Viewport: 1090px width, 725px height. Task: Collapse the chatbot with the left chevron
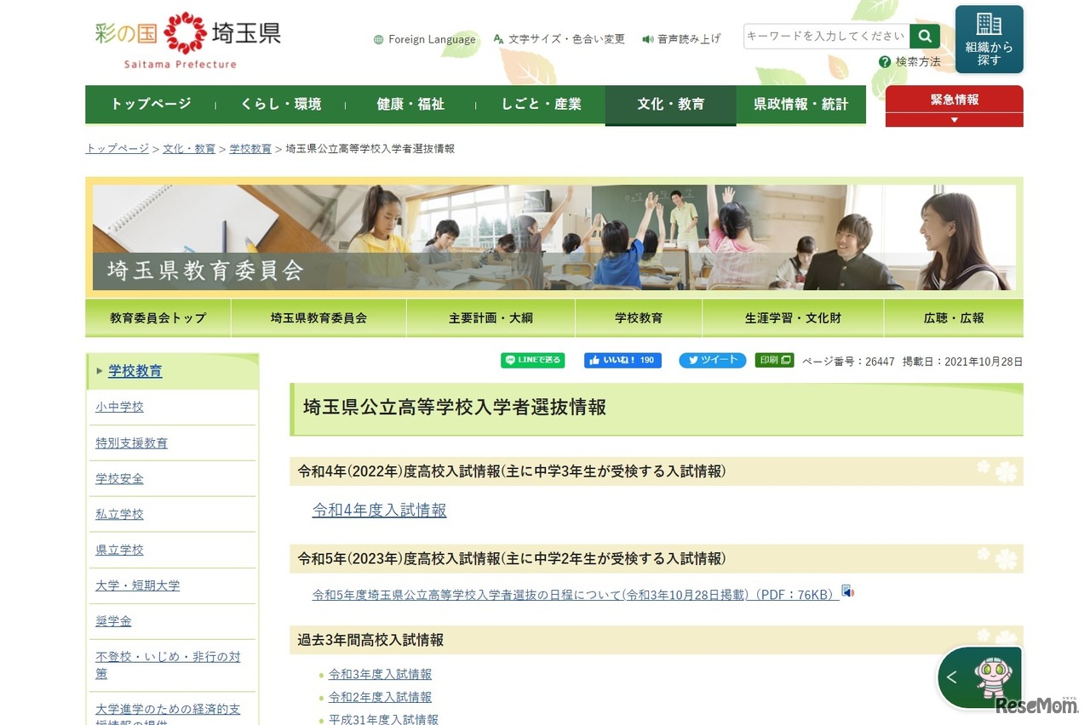pyautogui.click(x=950, y=677)
